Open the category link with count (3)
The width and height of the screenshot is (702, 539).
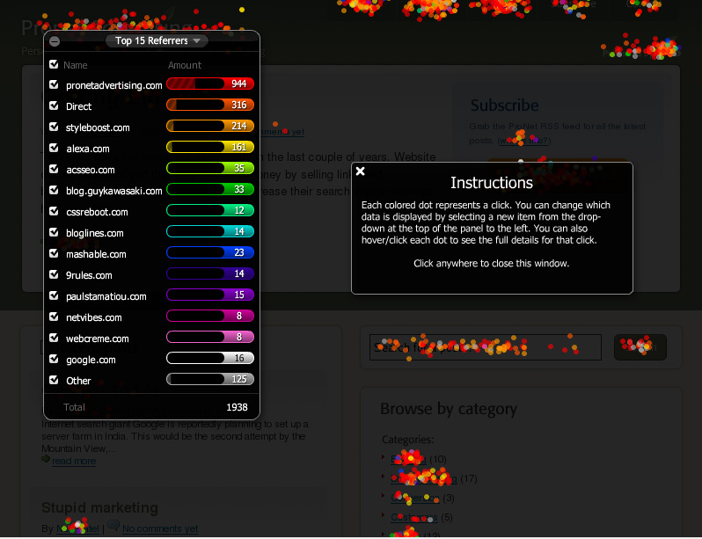[415, 498]
